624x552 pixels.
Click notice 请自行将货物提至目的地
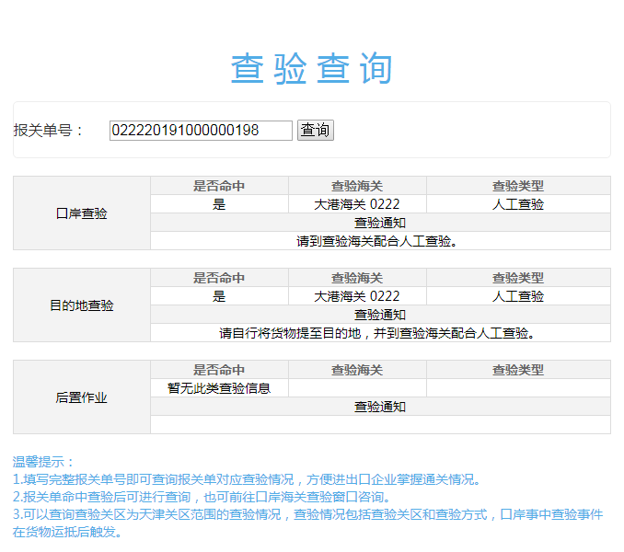coord(380,333)
